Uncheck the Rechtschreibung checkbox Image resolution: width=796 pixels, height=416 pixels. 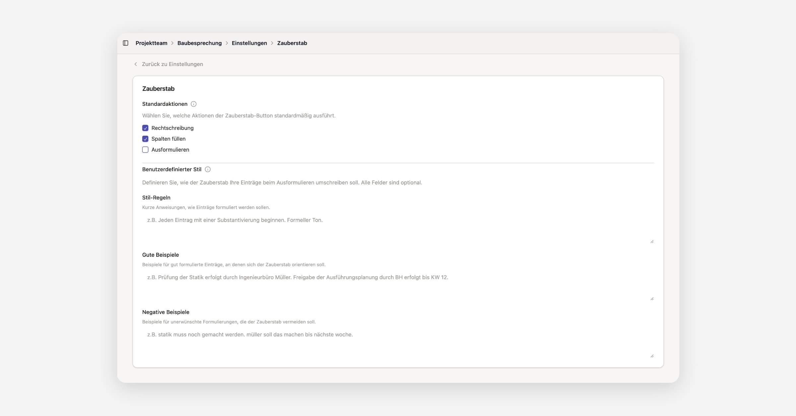(145, 128)
